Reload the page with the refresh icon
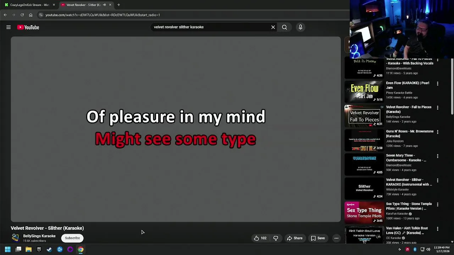This screenshot has height=255, width=454. tap(22, 15)
